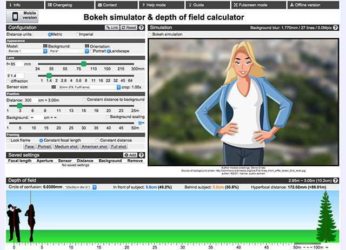Click the Medium shot framing button
The width and height of the screenshot is (346, 250).
click(66, 146)
